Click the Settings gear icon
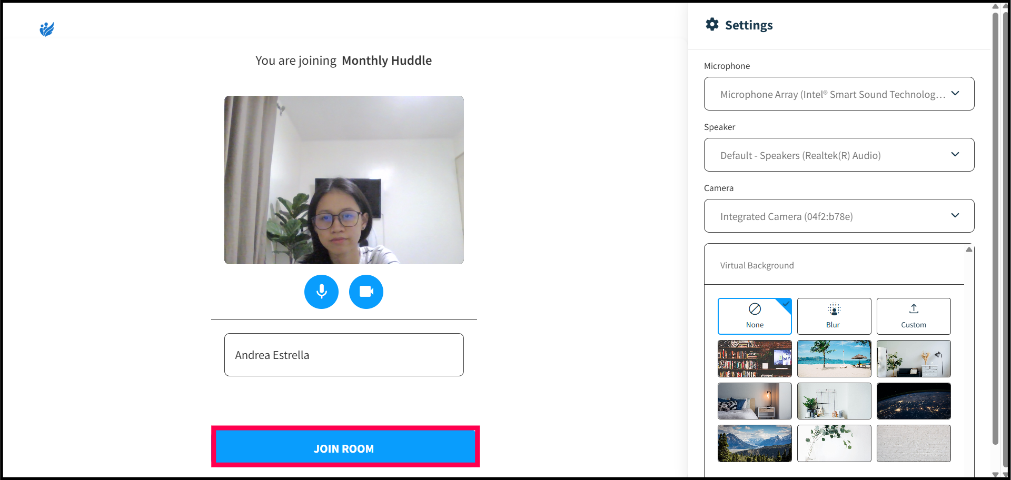 click(x=712, y=25)
